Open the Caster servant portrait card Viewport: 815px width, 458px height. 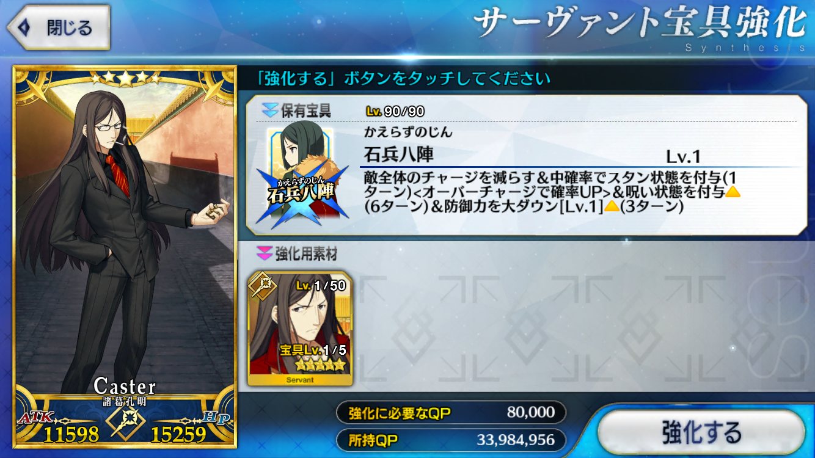coord(124,256)
